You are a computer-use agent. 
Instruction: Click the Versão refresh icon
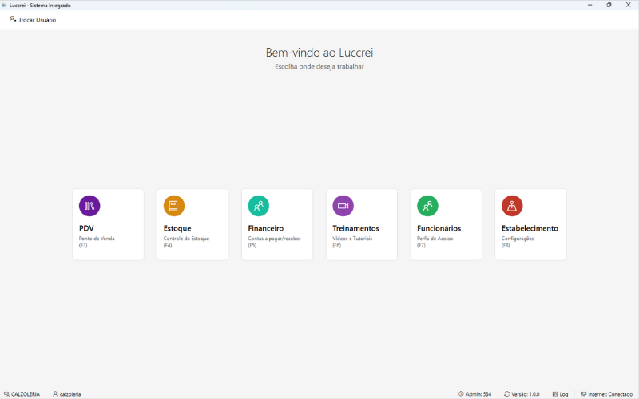506,394
